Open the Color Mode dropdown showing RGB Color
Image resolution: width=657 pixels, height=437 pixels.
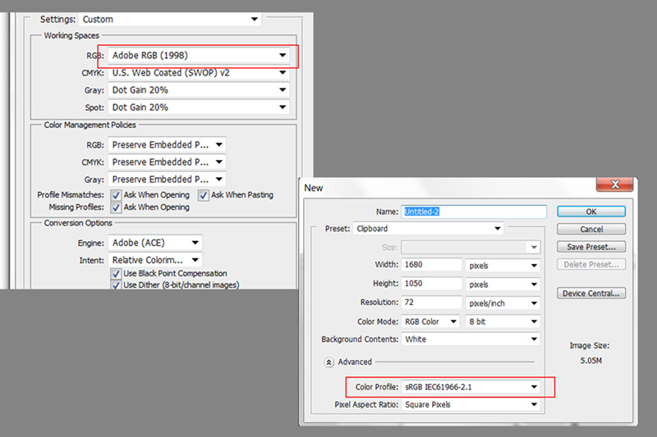pyautogui.click(x=430, y=321)
